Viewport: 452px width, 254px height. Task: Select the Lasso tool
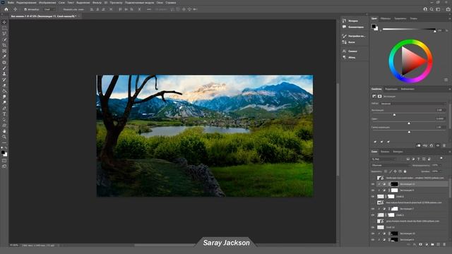(4, 34)
